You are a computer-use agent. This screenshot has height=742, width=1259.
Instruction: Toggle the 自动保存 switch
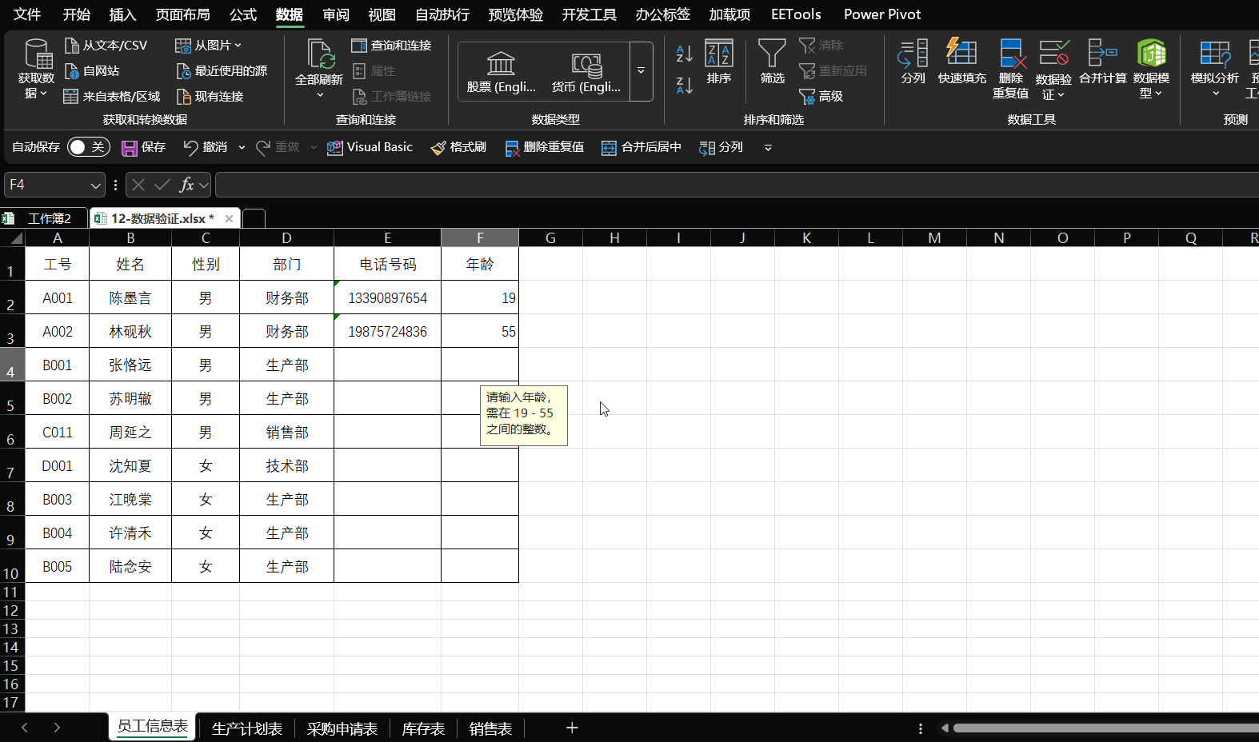point(88,147)
